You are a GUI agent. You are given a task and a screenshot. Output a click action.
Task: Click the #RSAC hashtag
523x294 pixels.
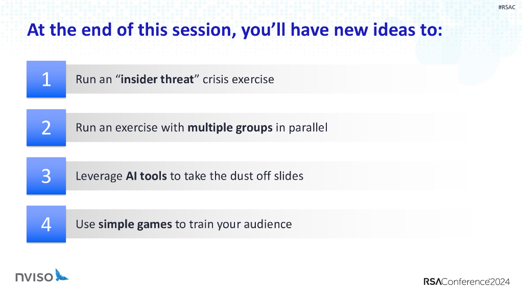(x=507, y=7)
